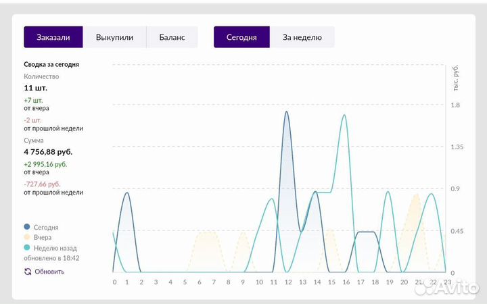
Task: Click the cream Вчера legend dot
Action: click(x=27, y=238)
